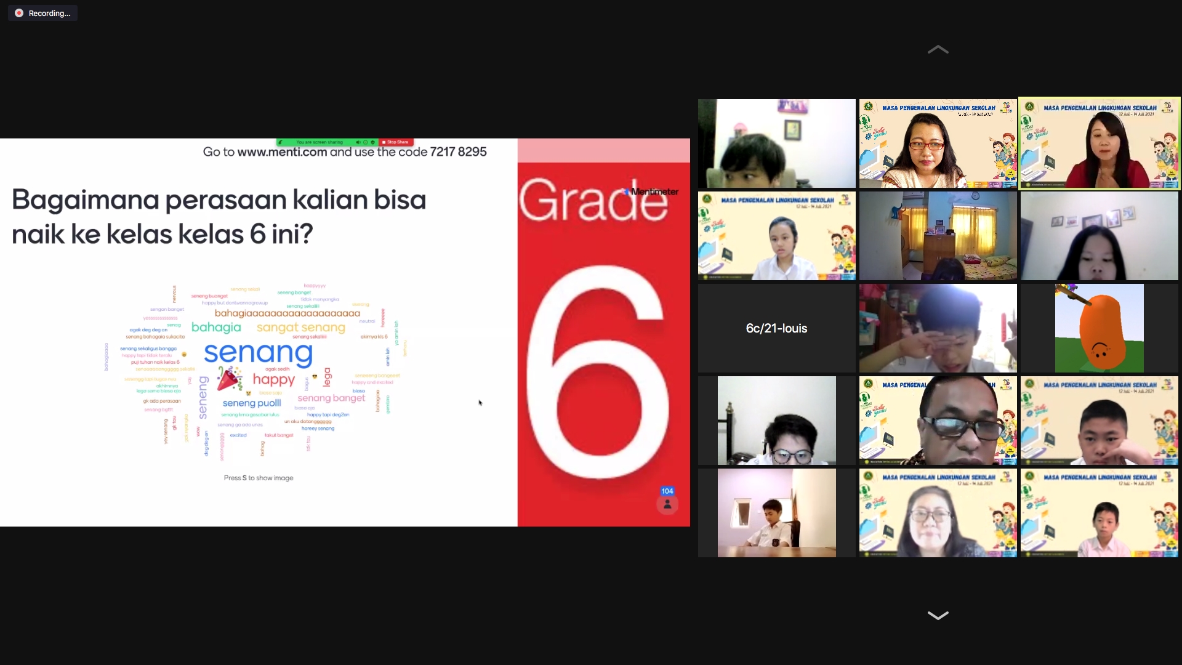
Task: Select the active speaker in red blouse tile
Action: click(x=1099, y=143)
